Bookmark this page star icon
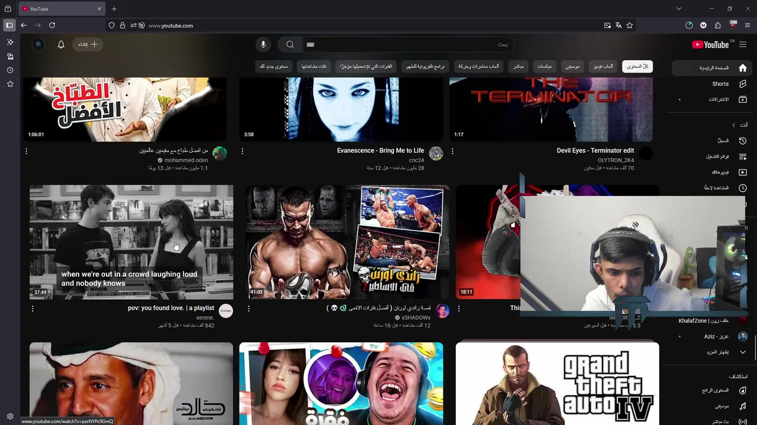 [630, 25]
